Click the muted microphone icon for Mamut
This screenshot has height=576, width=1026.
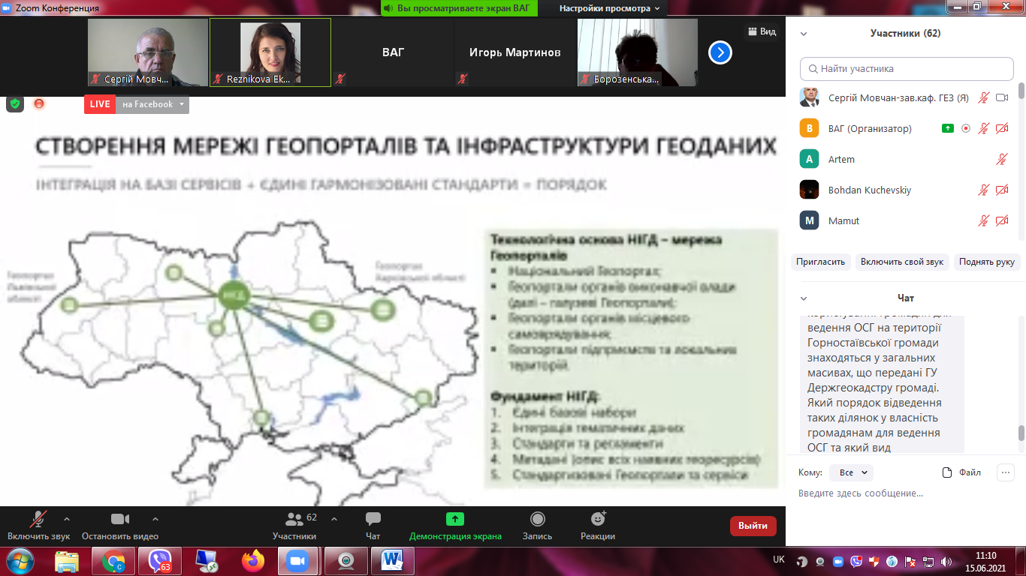[983, 220]
